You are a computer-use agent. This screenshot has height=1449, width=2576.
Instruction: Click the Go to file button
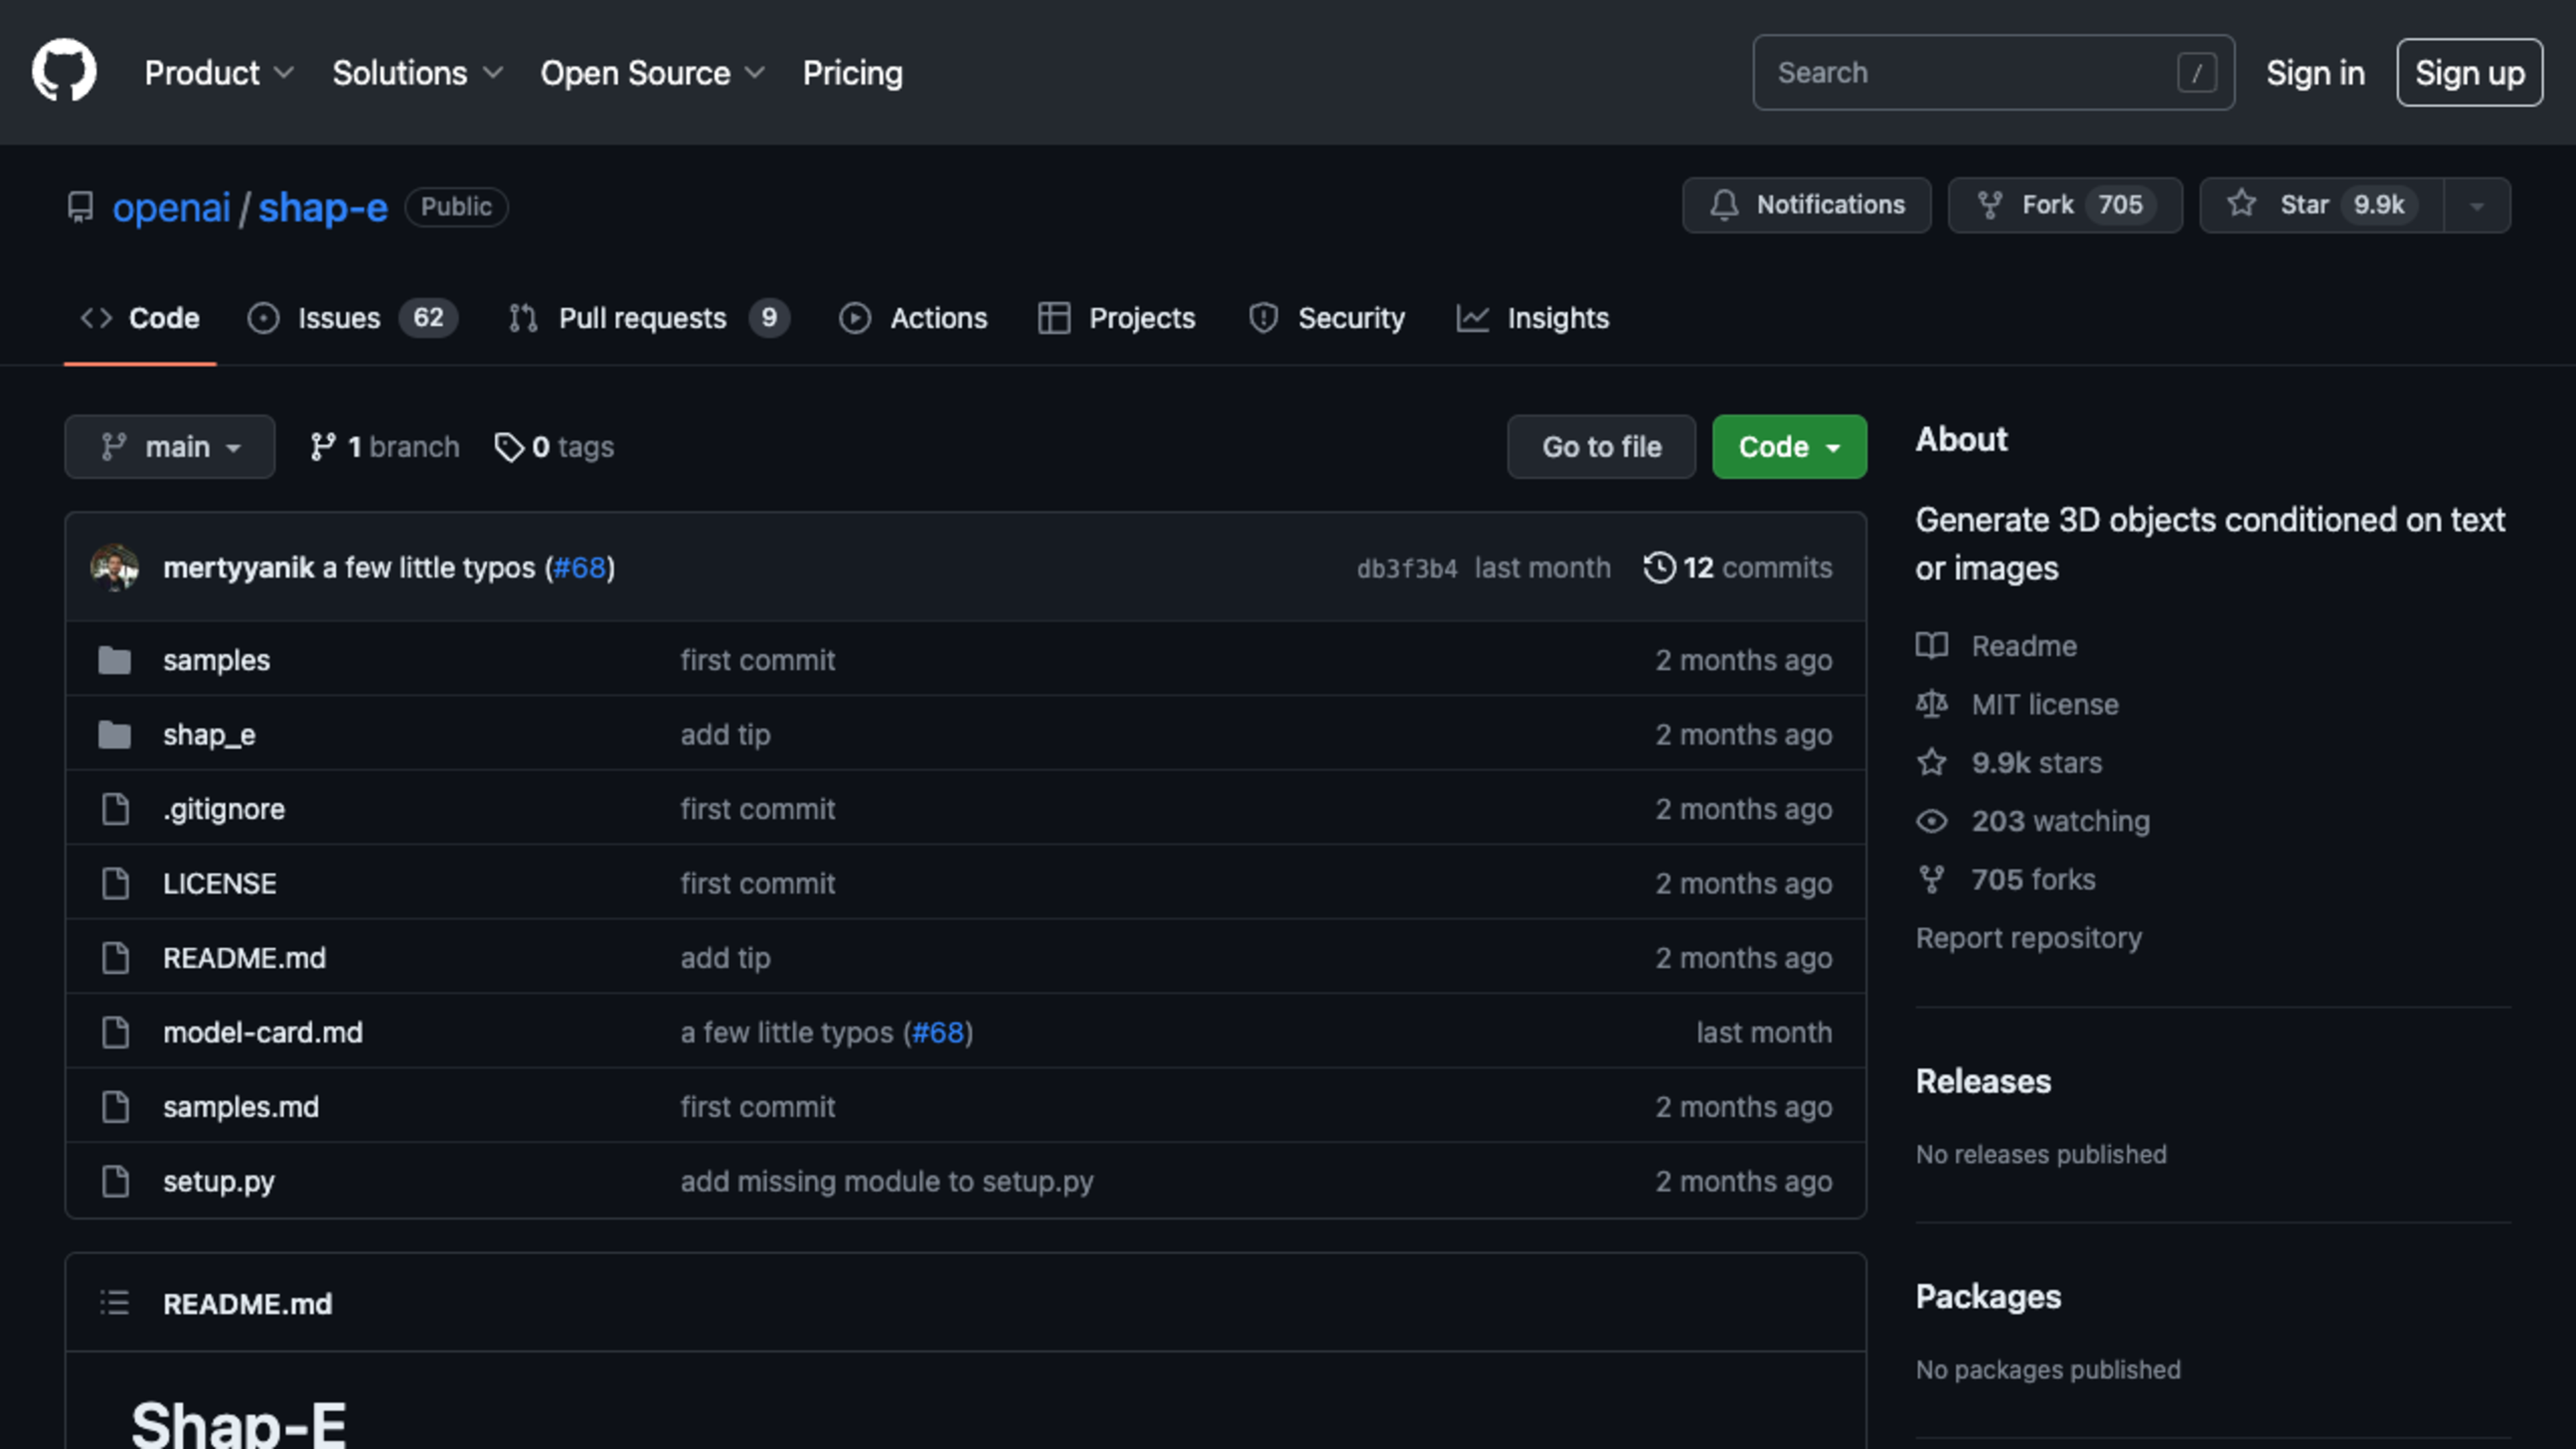point(1601,447)
